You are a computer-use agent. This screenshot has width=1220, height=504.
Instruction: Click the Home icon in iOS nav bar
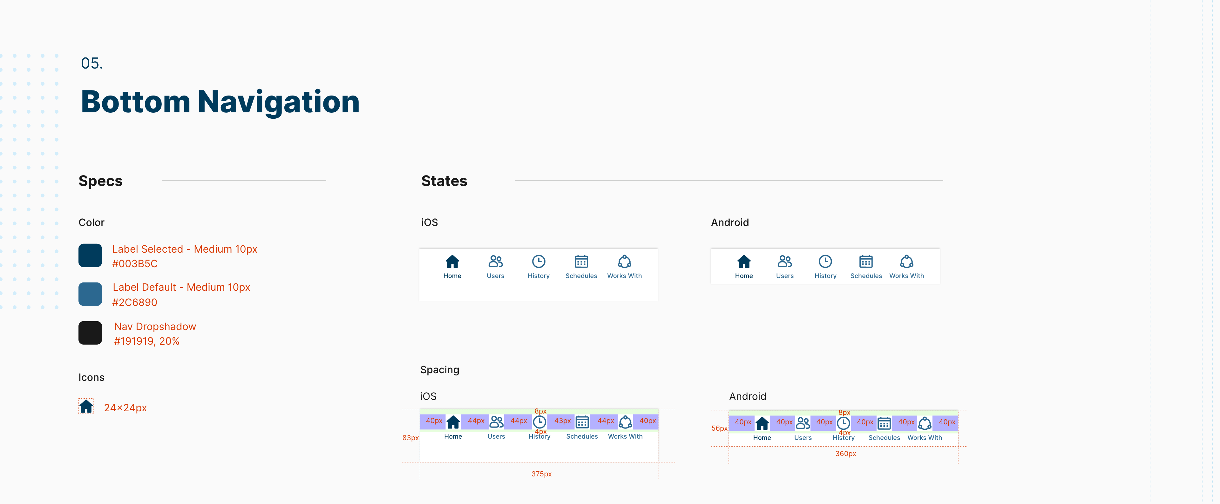tap(452, 261)
